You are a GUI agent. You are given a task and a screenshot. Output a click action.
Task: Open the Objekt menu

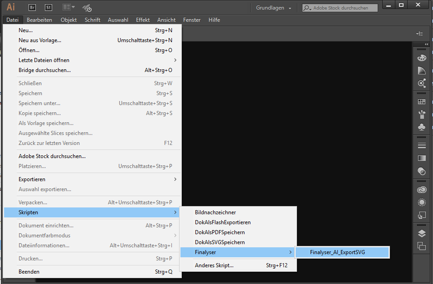point(69,20)
